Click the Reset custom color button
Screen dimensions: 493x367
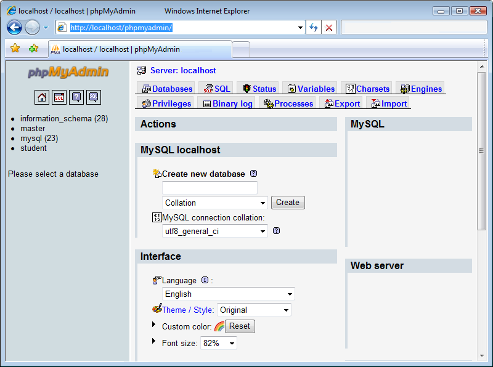tap(240, 326)
